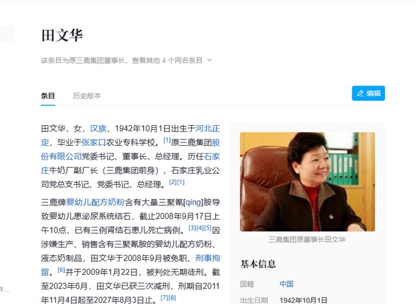Screen dimensions: 416x304
Task: Switch to the 历史版本 tab
Action: 86,96
